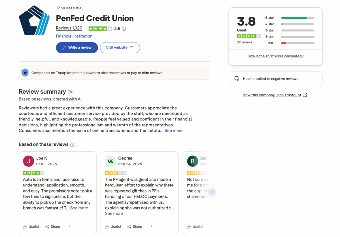Screen dimensions: 340x237
Task: Click George's avatar thumbnail
Action: [x=110, y=161]
